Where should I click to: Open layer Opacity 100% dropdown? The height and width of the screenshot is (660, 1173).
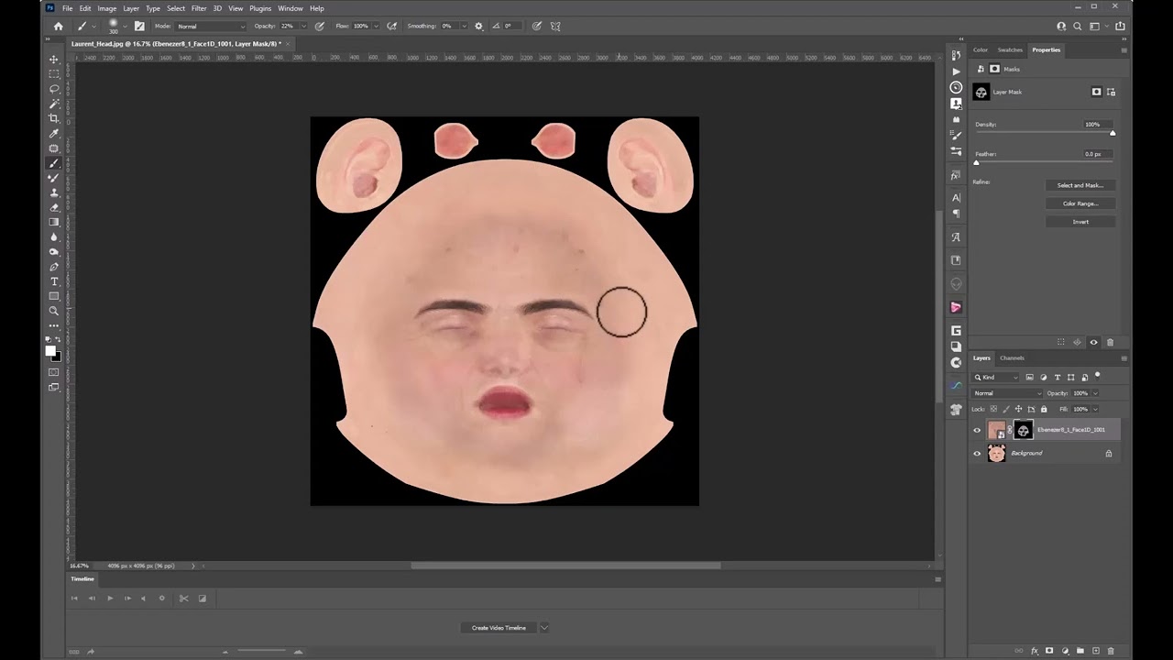pos(1095,393)
